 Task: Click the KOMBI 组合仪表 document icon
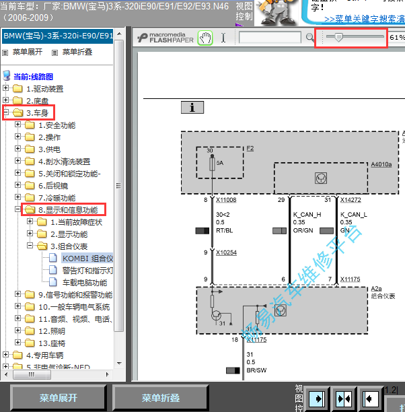pos(53,258)
